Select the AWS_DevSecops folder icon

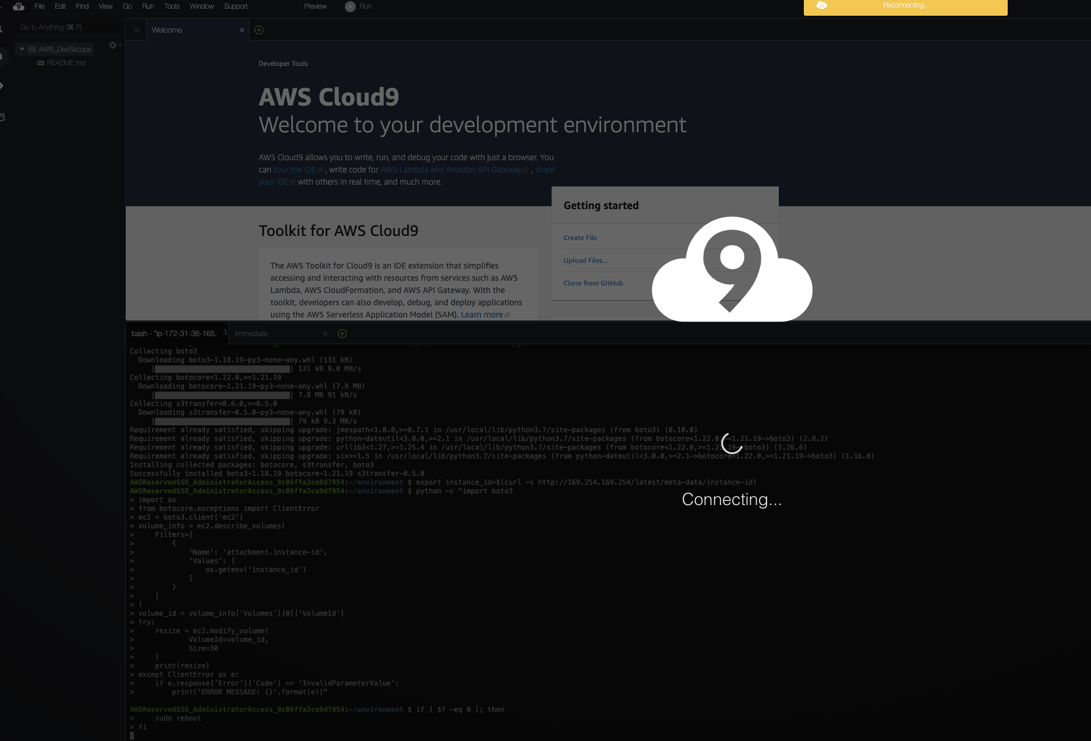click(x=32, y=49)
